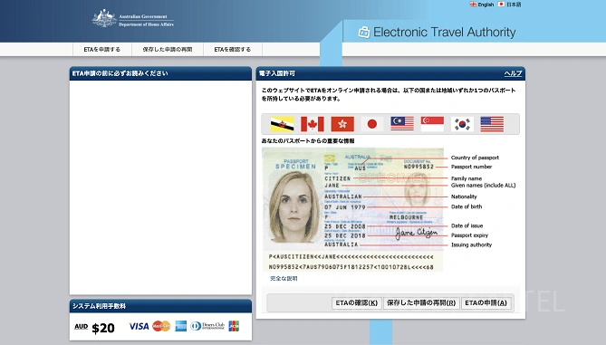Click the 保存した申請の再開(R) button
The image size is (606, 345).
[x=421, y=302]
